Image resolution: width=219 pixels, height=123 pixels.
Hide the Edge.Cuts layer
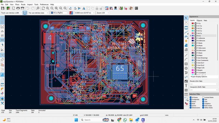pyautogui.click(x=195, y=68)
